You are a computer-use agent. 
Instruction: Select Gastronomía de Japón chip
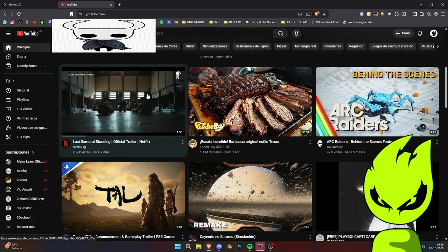pyautogui.click(x=252, y=46)
